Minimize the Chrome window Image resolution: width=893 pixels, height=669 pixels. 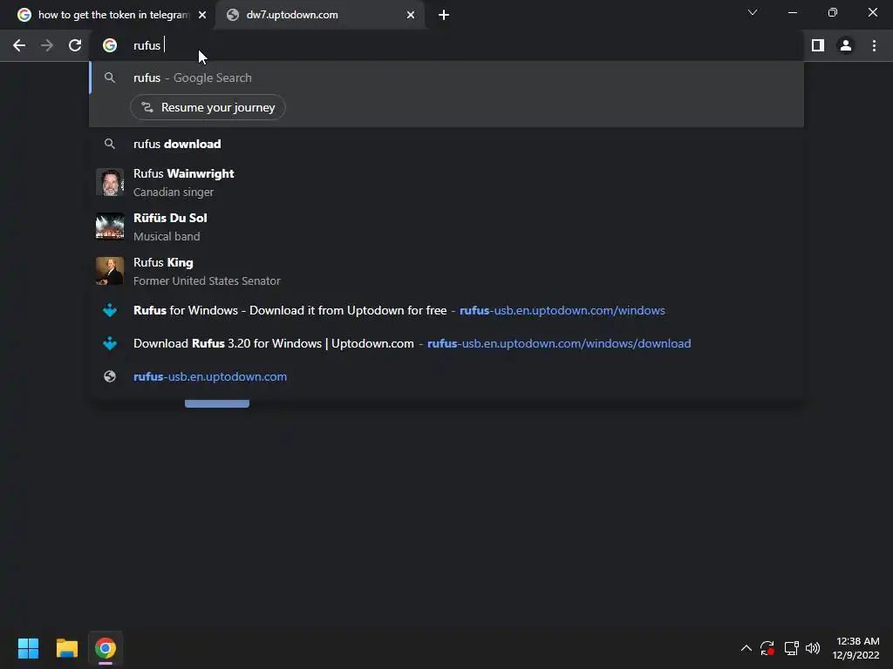[792, 12]
